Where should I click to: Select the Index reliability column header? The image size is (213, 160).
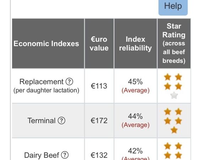coord(135,44)
